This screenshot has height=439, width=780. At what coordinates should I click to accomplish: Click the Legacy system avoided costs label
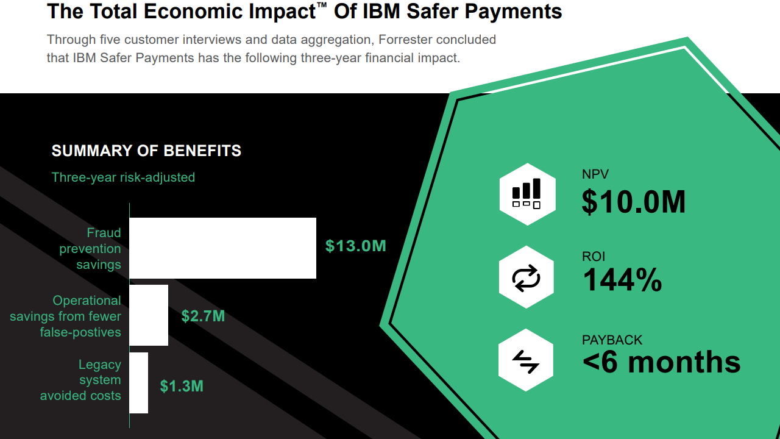(81, 380)
